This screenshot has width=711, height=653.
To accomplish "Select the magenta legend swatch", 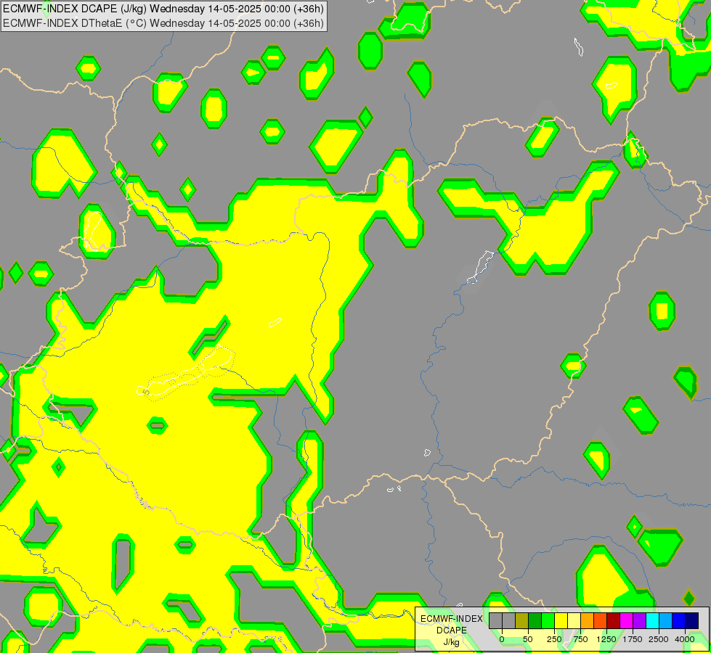I will tap(626, 621).
